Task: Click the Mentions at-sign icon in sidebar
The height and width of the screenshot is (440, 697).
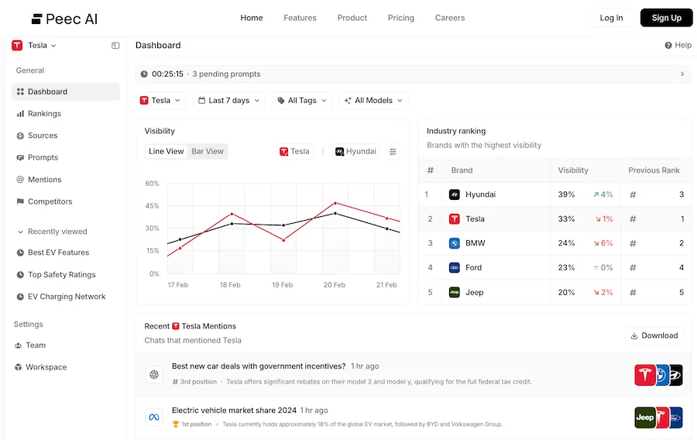Action: pyautogui.click(x=20, y=180)
